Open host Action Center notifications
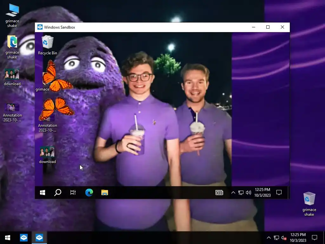The width and height of the screenshot is (325, 244). tap(315, 238)
